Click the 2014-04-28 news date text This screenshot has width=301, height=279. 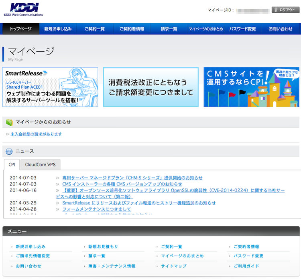click(x=23, y=209)
